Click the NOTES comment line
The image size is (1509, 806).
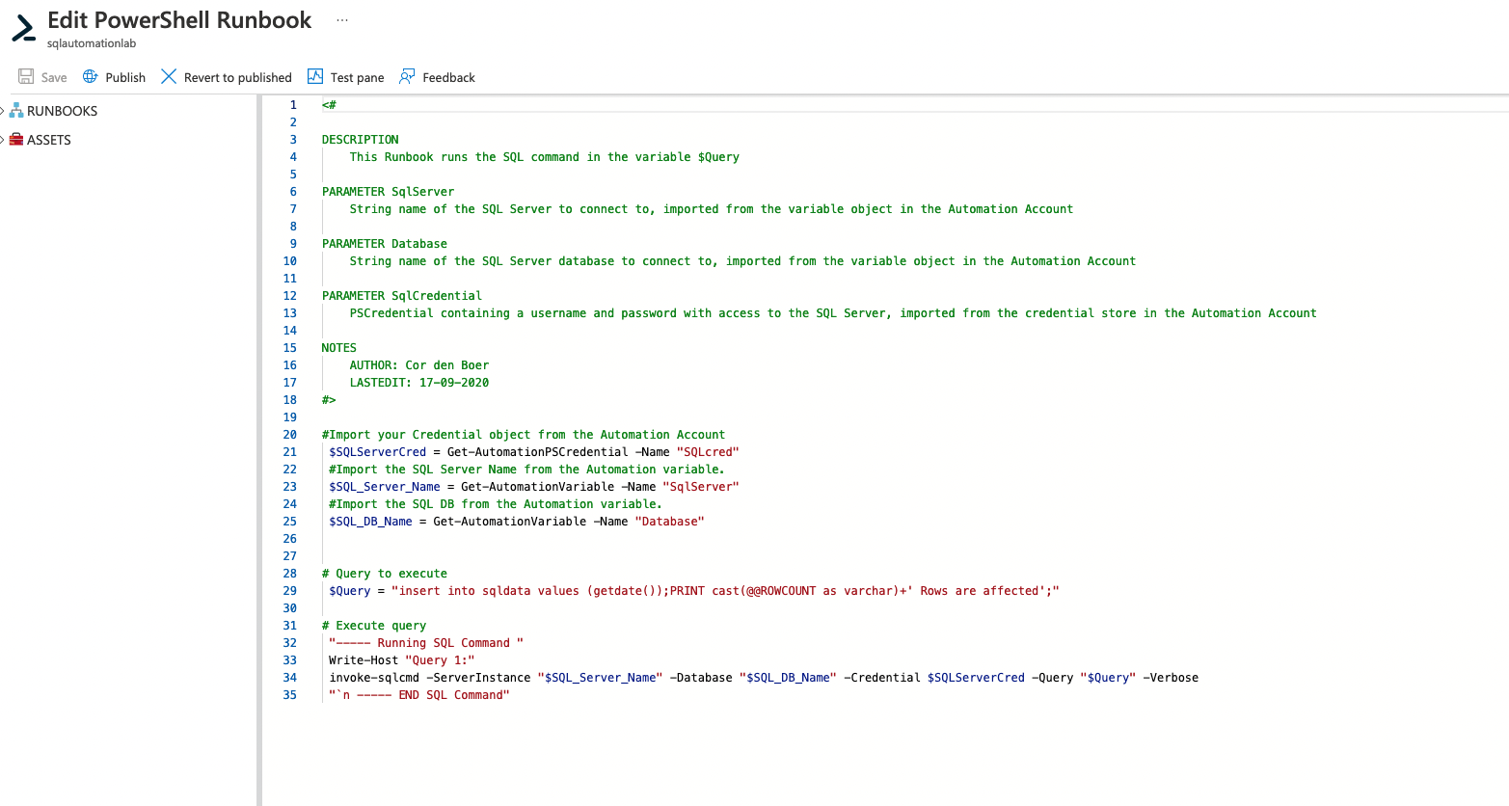pyautogui.click(x=338, y=348)
